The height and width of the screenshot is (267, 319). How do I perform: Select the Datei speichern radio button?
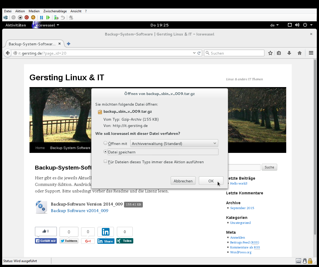105,152
